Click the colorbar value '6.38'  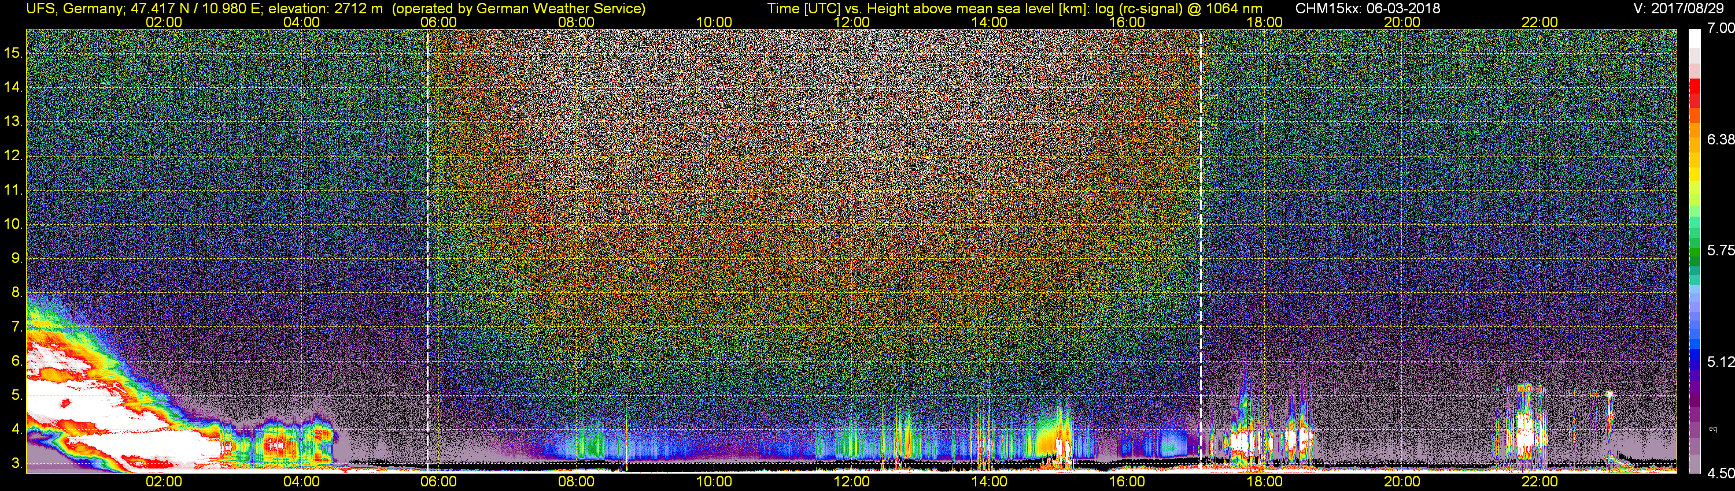click(x=1720, y=139)
